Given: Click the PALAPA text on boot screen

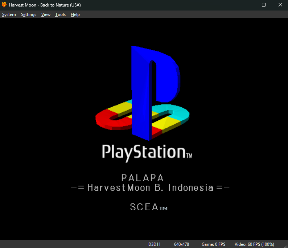Looking at the screenshot, I should pos(142,178).
